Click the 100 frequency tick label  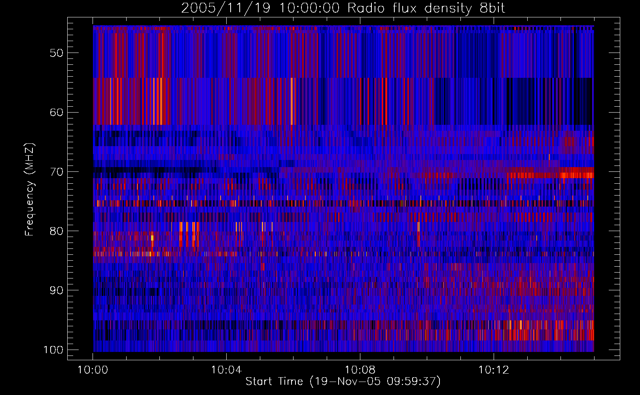coord(53,350)
